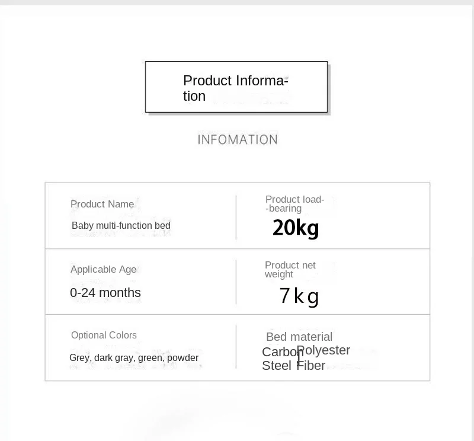The image size is (474, 441).
Task: Click the Product Name label
Action: [x=102, y=204]
